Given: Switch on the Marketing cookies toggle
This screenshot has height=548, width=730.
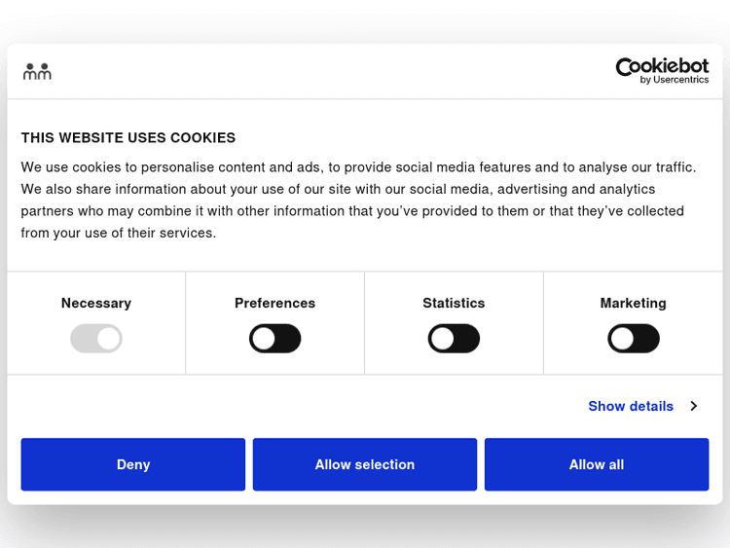Looking at the screenshot, I should pos(634,339).
